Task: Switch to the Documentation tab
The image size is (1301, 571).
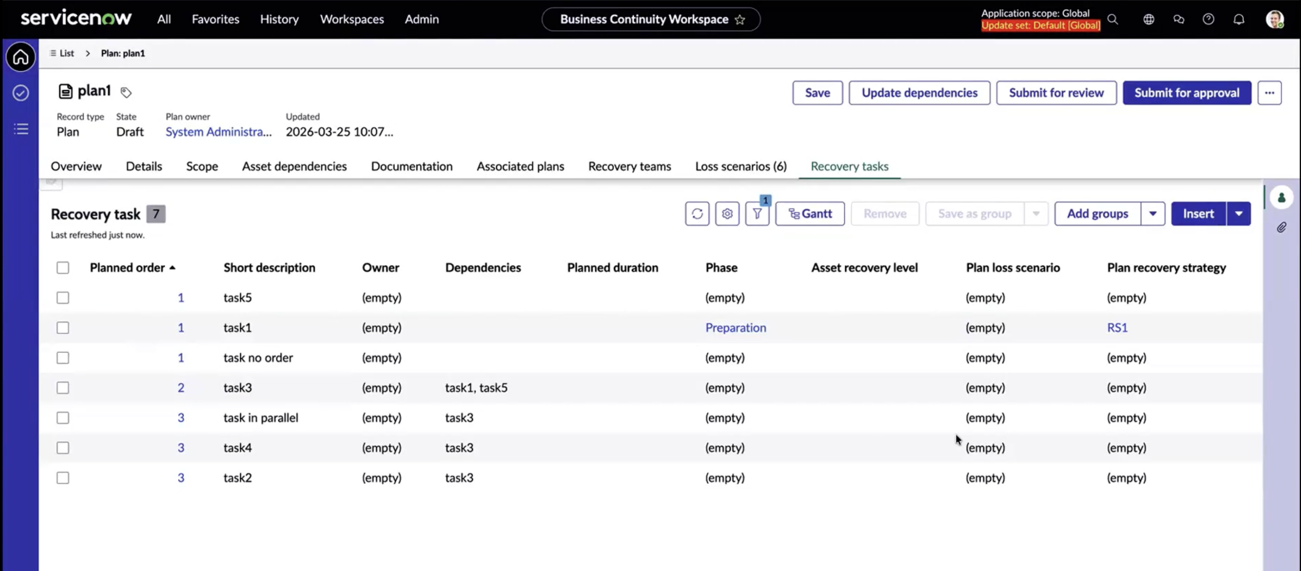Action: (412, 166)
